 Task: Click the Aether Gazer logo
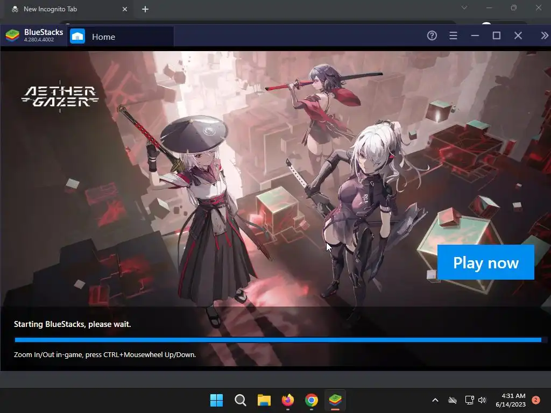coord(60,97)
